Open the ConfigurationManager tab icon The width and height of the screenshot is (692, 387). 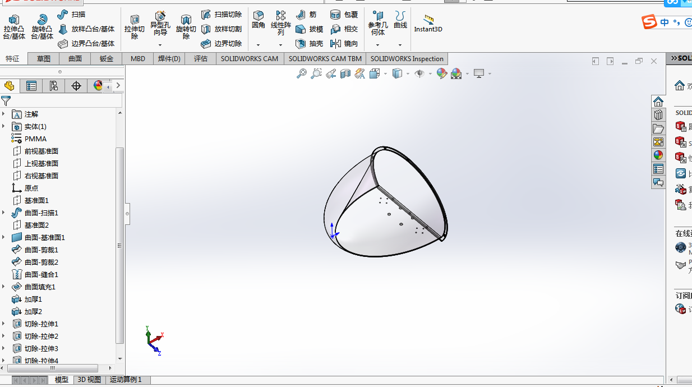[54, 86]
